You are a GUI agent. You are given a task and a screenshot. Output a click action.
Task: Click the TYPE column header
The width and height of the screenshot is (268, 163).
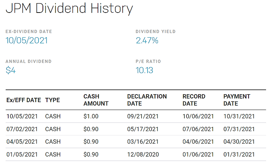pyautogui.click(x=53, y=100)
